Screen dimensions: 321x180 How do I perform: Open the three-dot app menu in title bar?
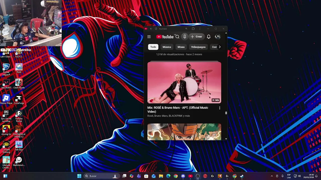[200, 29]
